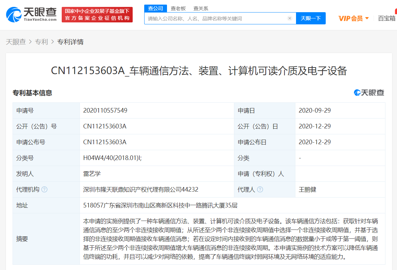397x270 pixels.
Task: Open the 百宝箱 menu
Action: point(387,18)
